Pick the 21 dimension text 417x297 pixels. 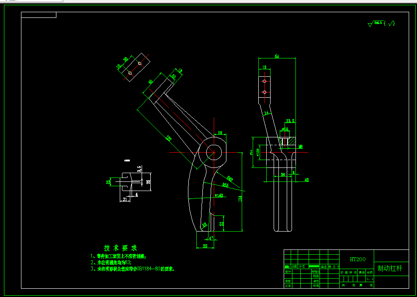click(x=125, y=199)
